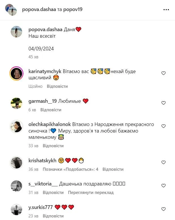Screen dimensions: 175x220
Task: Open karinatymchyk's profile picture
Action: tap(16, 74)
